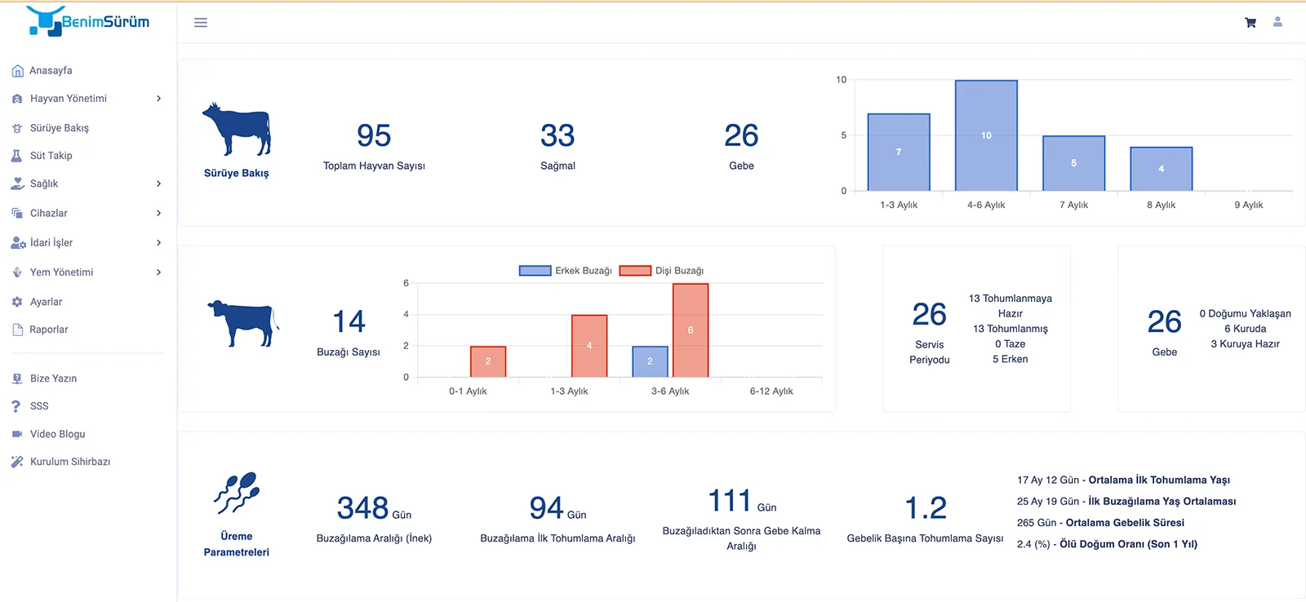The width and height of the screenshot is (1306, 602).
Task: Click the Süt Takip flask icon
Action: 16,156
